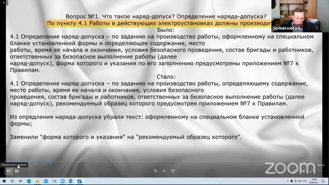The height and width of the screenshot is (185, 329).
Task: Click the volume speaker icon in player
Action: 8,171
